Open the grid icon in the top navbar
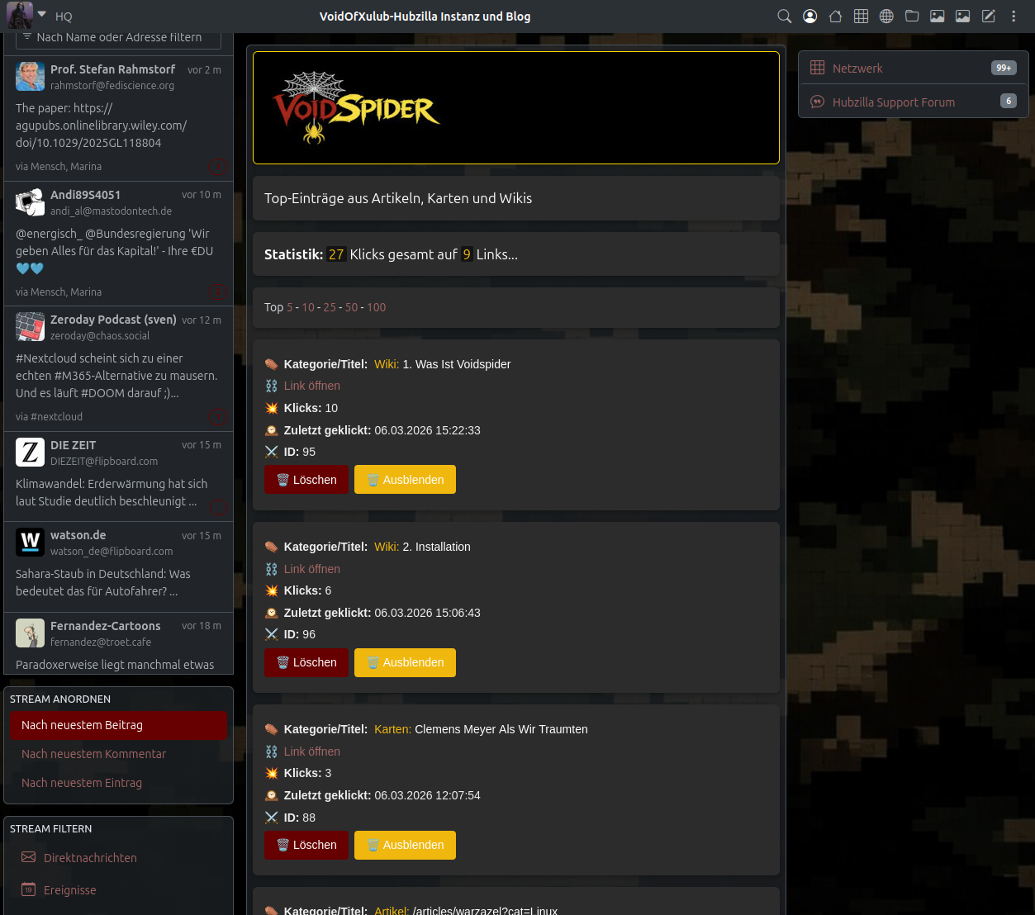This screenshot has width=1035, height=915. pos(861,17)
